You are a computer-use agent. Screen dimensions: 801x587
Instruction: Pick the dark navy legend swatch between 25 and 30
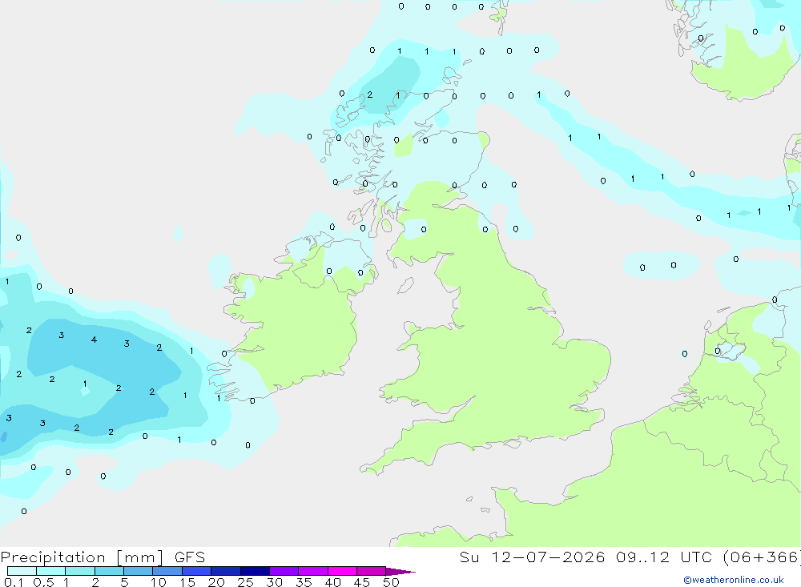point(255,571)
